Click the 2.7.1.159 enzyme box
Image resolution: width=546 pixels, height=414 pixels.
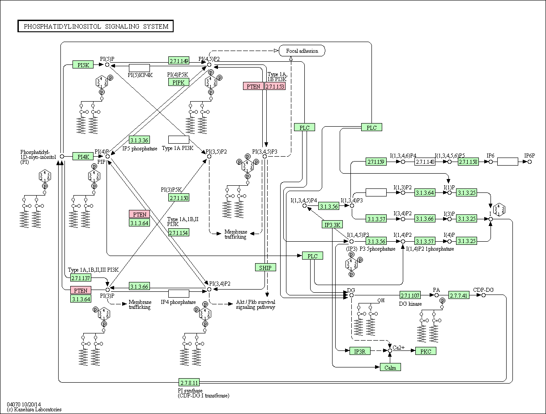(376, 162)
